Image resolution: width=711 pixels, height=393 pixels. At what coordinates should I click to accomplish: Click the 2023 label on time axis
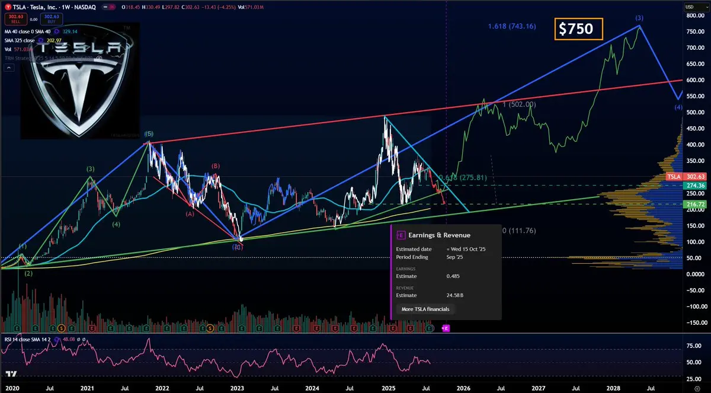tap(238, 387)
